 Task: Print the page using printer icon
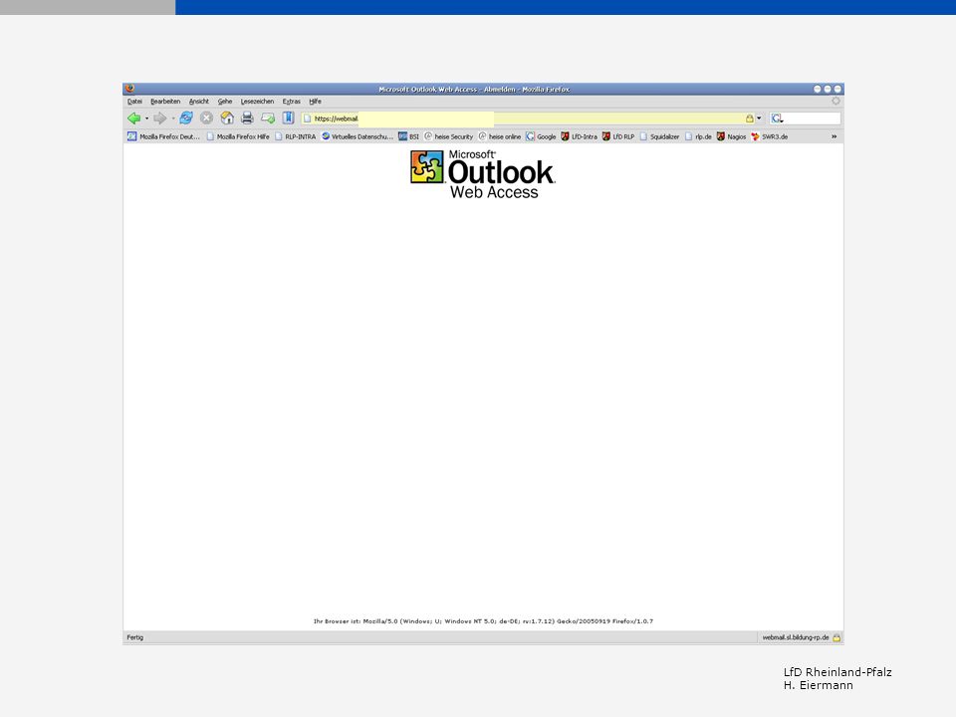247,119
